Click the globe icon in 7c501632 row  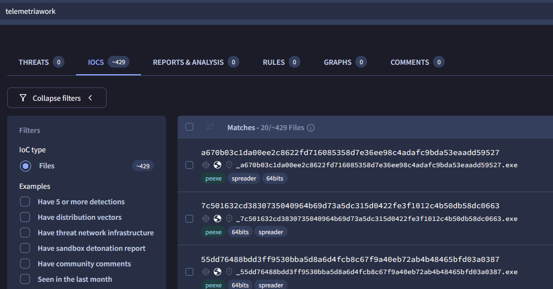[218, 218]
